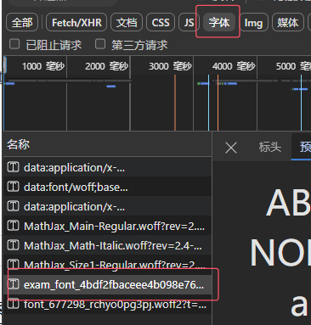Image resolution: width=311 pixels, height=325 pixels.
Task: Click font icon of data:font/woff;base entry
Action: click(x=13, y=187)
